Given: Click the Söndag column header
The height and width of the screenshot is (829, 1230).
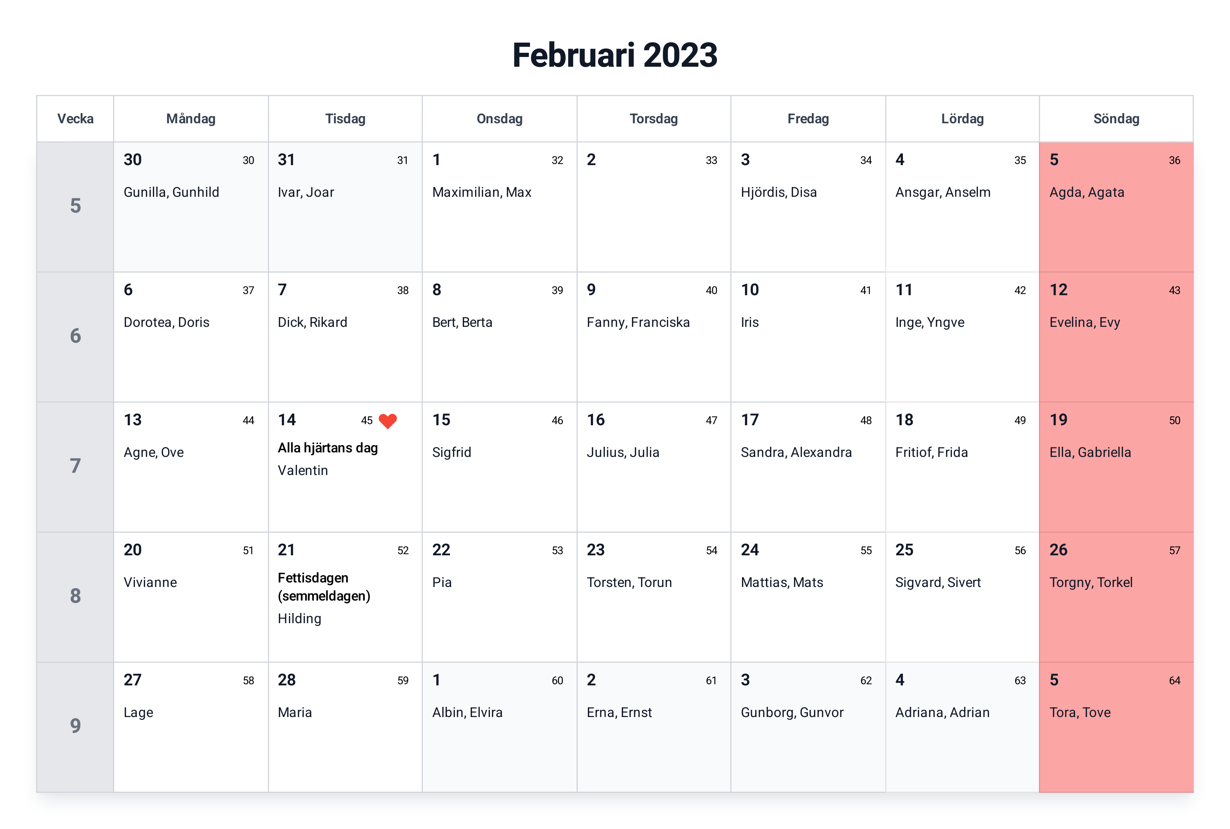Looking at the screenshot, I should tap(1116, 118).
